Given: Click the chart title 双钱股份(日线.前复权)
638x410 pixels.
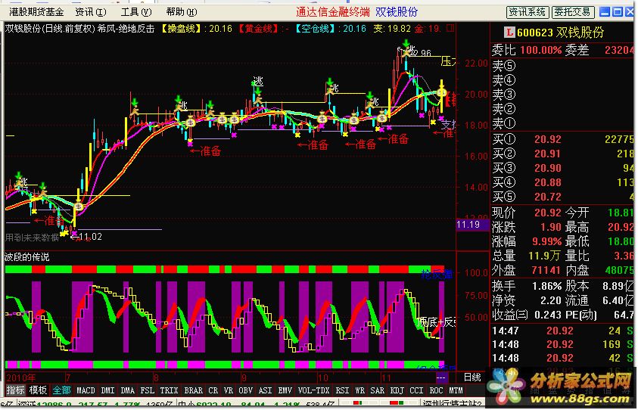Looking at the screenshot, I should (x=50, y=29).
